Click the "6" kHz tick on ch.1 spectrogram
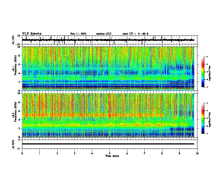The image size is (222, 172). pyautogui.click(x=20, y=64)
